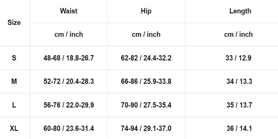
Task: Click hip value 62-82 / 24.4-32.2
Action: point(146,58)
